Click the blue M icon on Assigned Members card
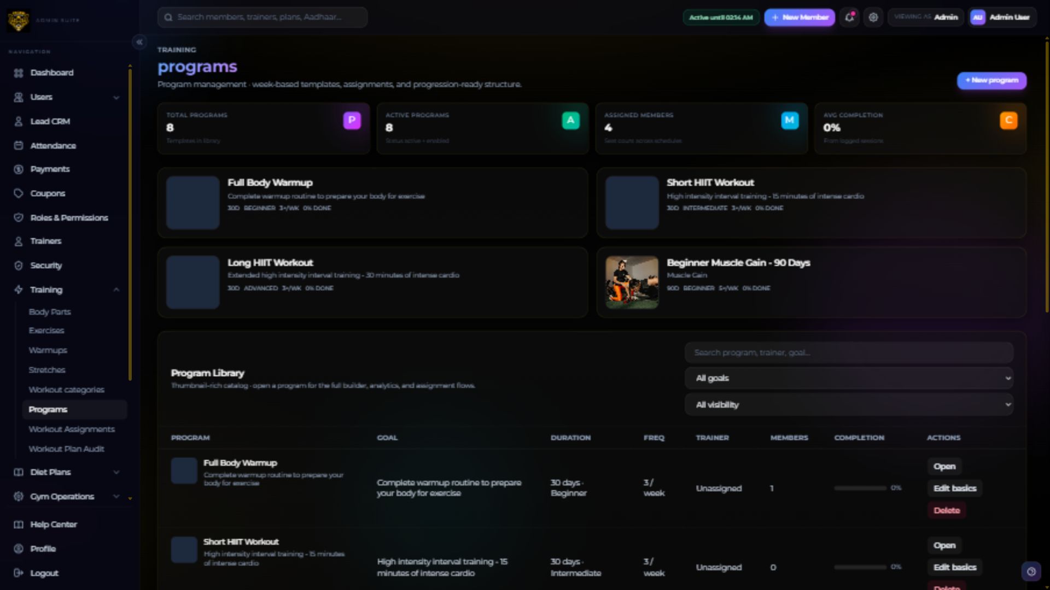The height and width of the screenshot is (590, 1050). pyautogui.click(x=790, y=120)
